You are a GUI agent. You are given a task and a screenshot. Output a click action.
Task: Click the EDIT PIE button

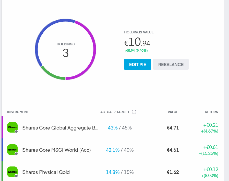pyautogui.click(x=138, y=64)
